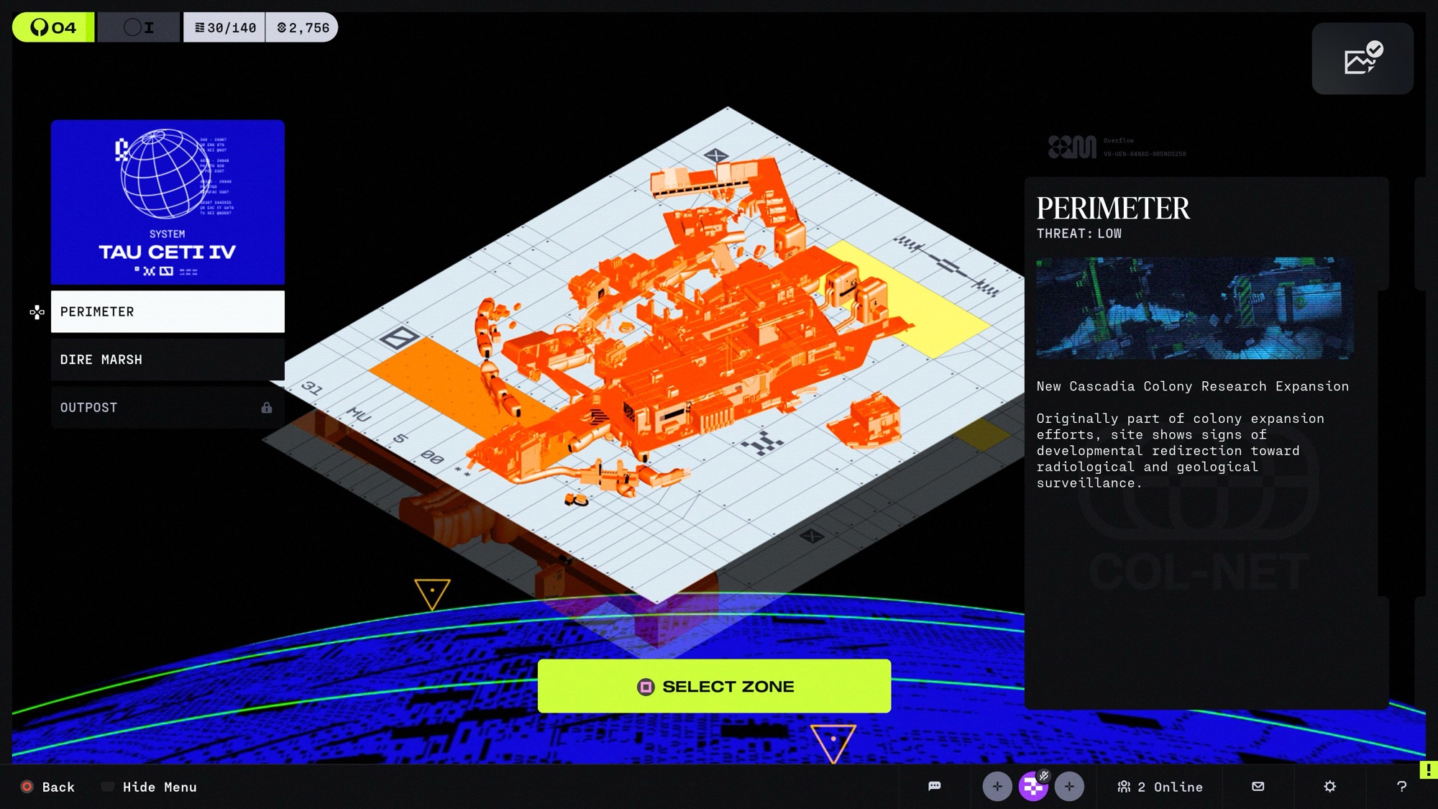Image resolution: width=1438 pixels, height=809 pixels.
Task: Open the chat bubble icon
Action: click(x=934, y=786)
